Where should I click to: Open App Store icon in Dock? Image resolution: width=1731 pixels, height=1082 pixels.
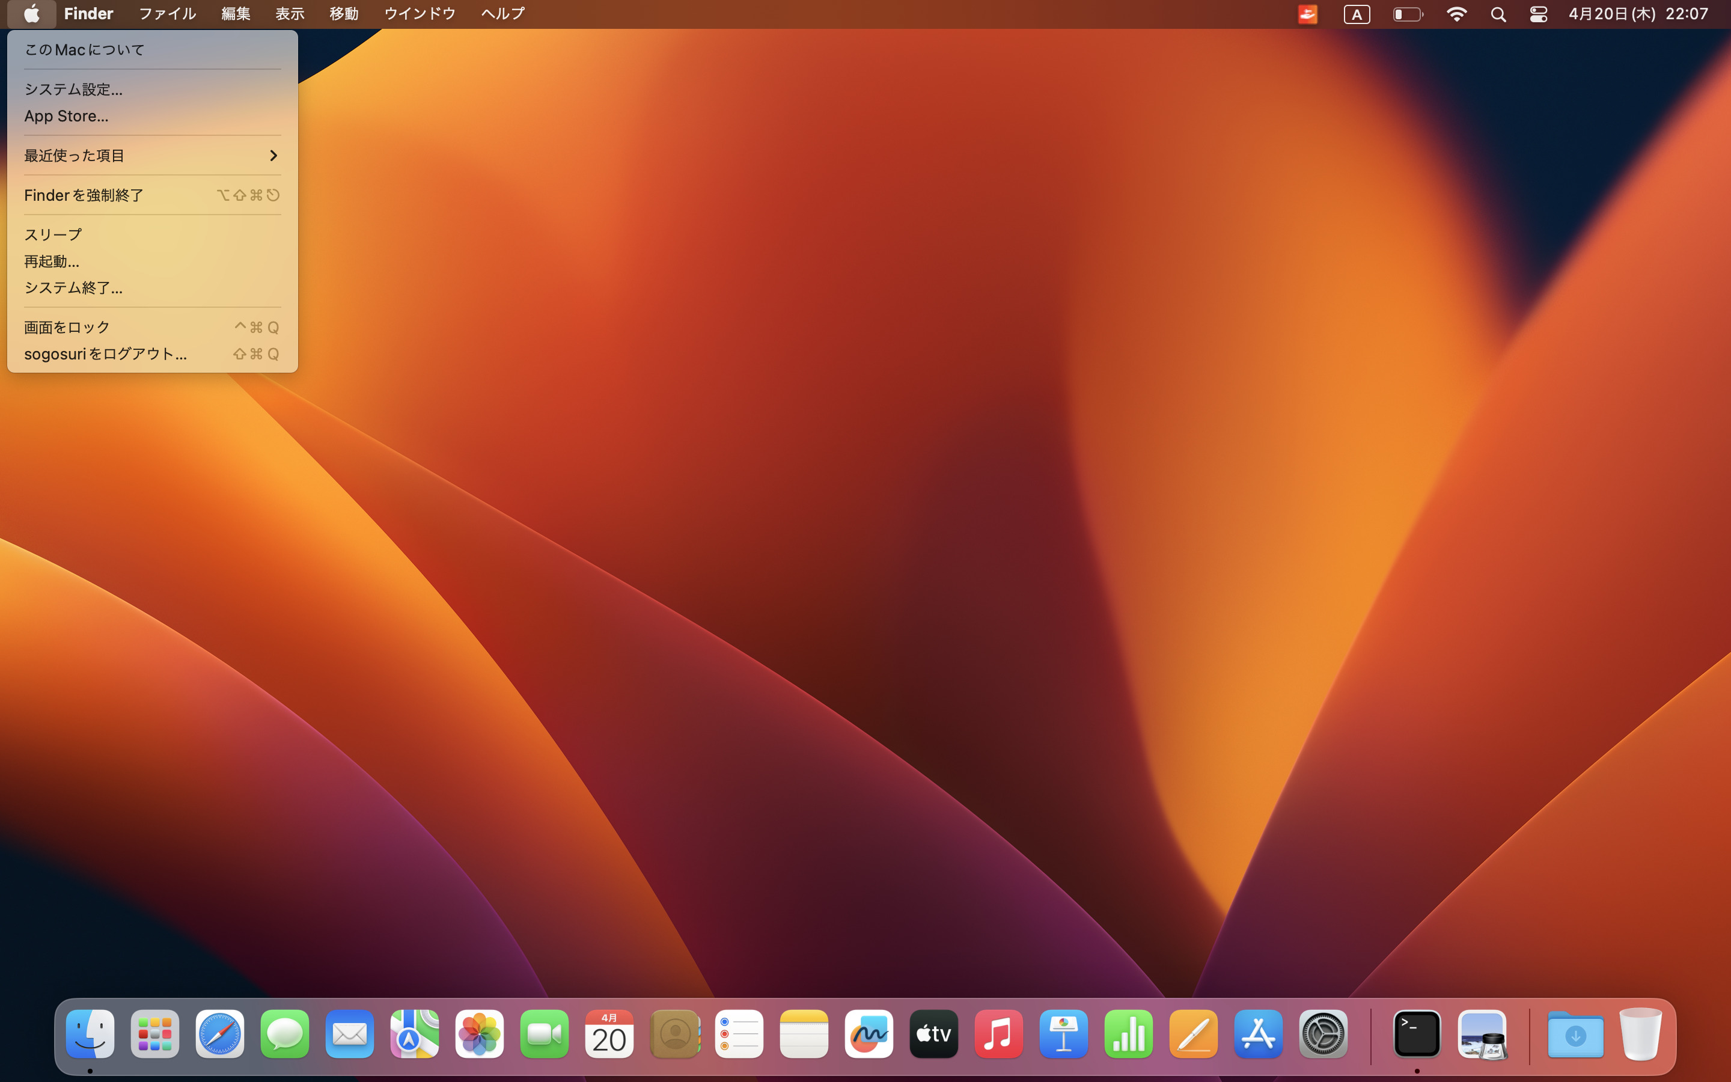click(1258, 1034)
